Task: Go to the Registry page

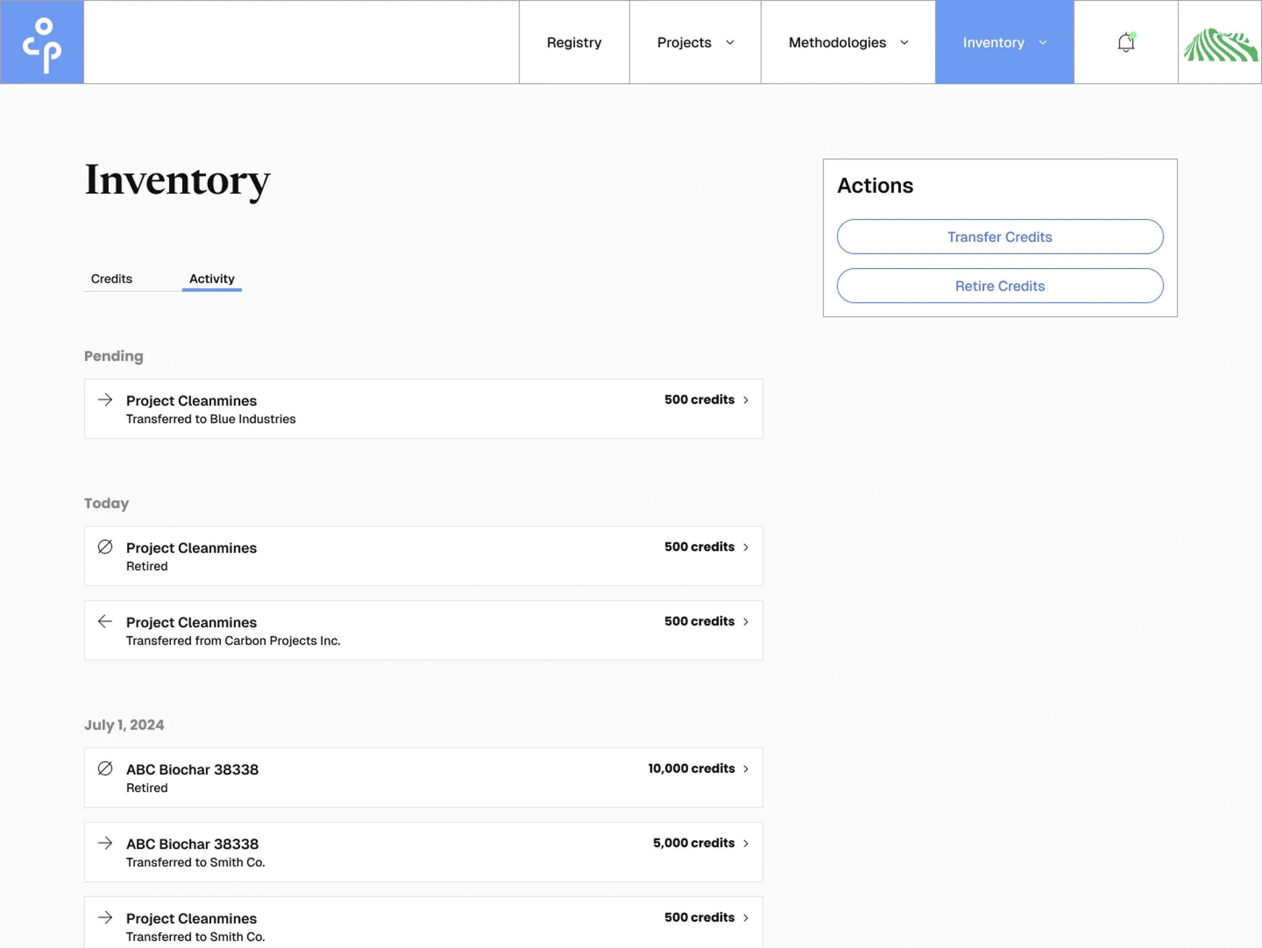Action: coord(574,42)
